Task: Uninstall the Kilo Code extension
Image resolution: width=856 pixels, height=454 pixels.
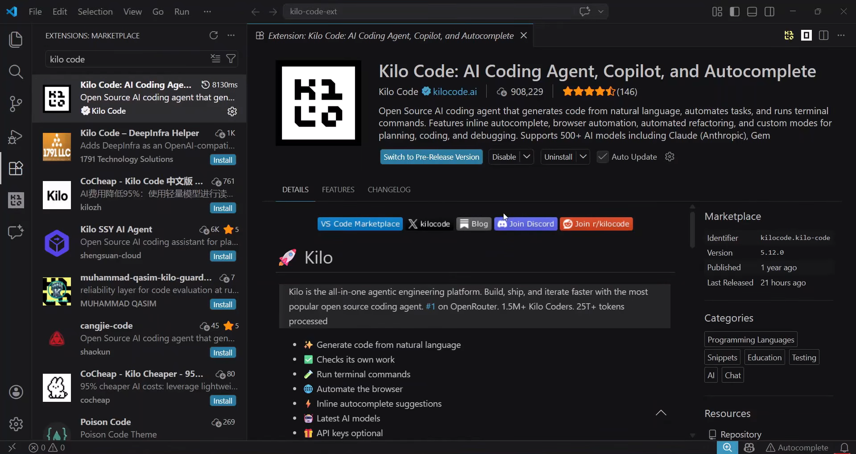Action: point(558,157)
